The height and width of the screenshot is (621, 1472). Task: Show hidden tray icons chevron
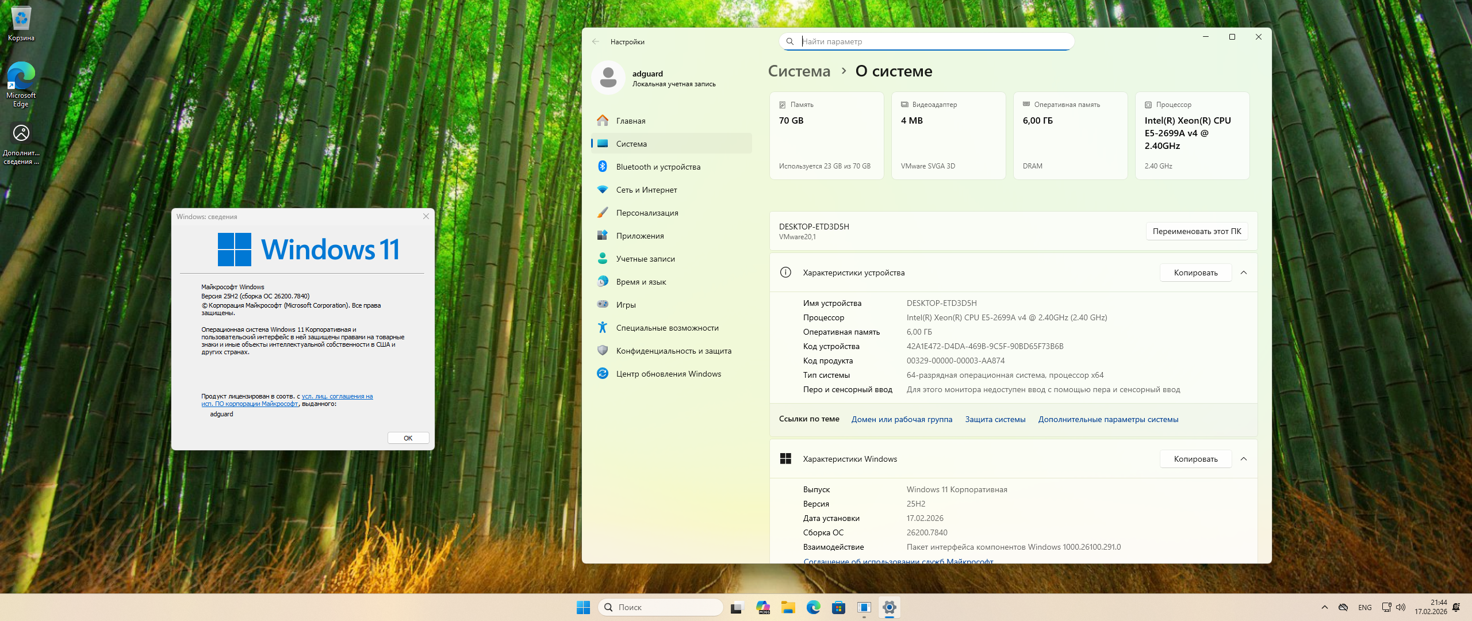1324,607
